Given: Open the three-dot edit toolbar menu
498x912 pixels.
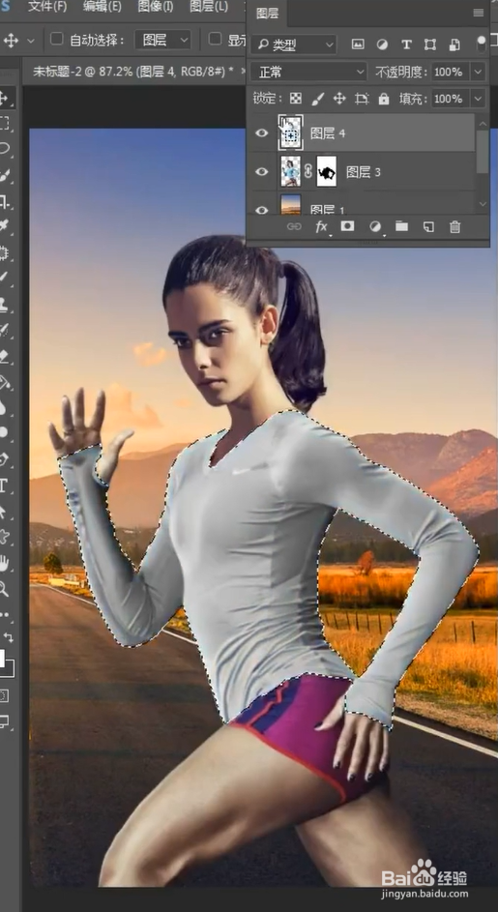Looking at the screenshot, I should pyautogui.click(x=4, y=614).
